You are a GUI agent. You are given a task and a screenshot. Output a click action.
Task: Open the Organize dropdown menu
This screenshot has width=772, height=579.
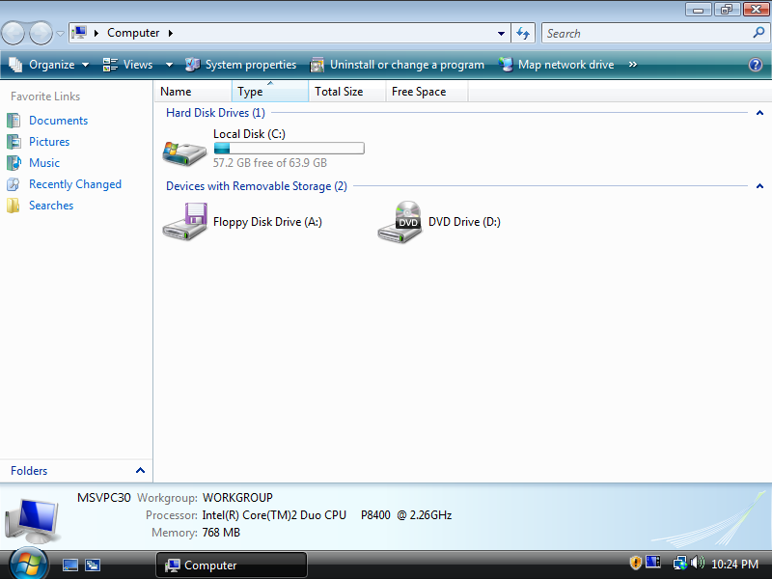(x=49, y=65)
